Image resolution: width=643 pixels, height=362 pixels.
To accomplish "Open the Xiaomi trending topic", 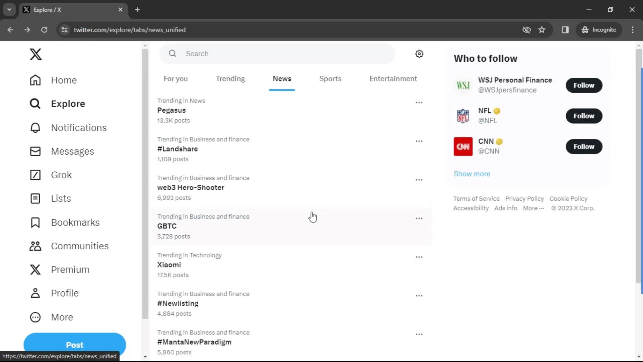I will point(290,265).
